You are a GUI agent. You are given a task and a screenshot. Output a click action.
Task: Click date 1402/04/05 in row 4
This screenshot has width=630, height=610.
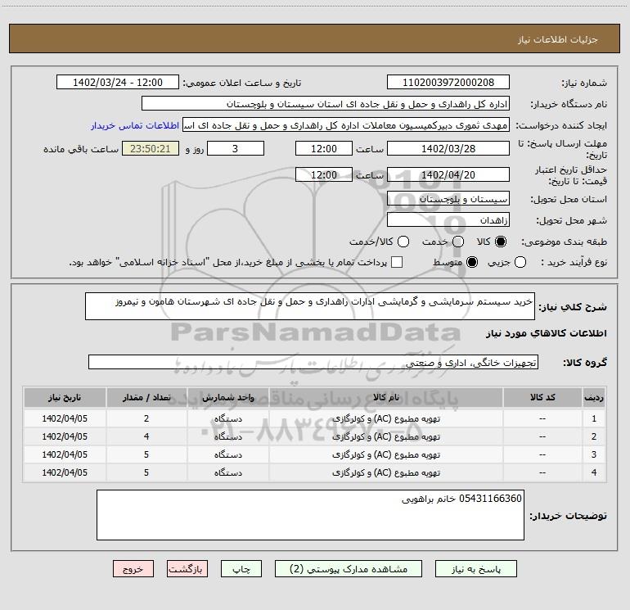tap(65, 472)
